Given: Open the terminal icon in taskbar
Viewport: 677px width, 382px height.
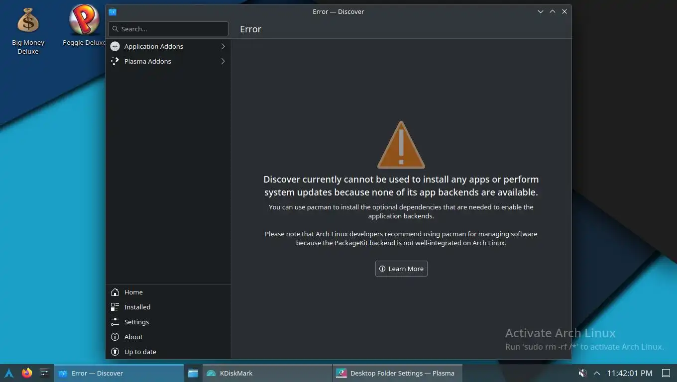Looking at the screenshot, I should pyautogui.click(x=44, y=373).
